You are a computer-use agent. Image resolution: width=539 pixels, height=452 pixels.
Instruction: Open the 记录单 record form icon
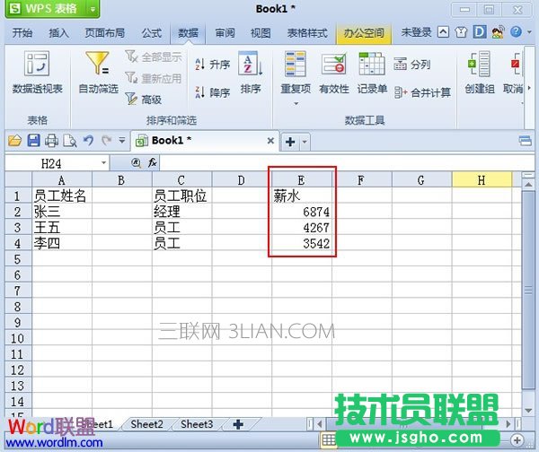pyautogui.click(x=372, y=65)
